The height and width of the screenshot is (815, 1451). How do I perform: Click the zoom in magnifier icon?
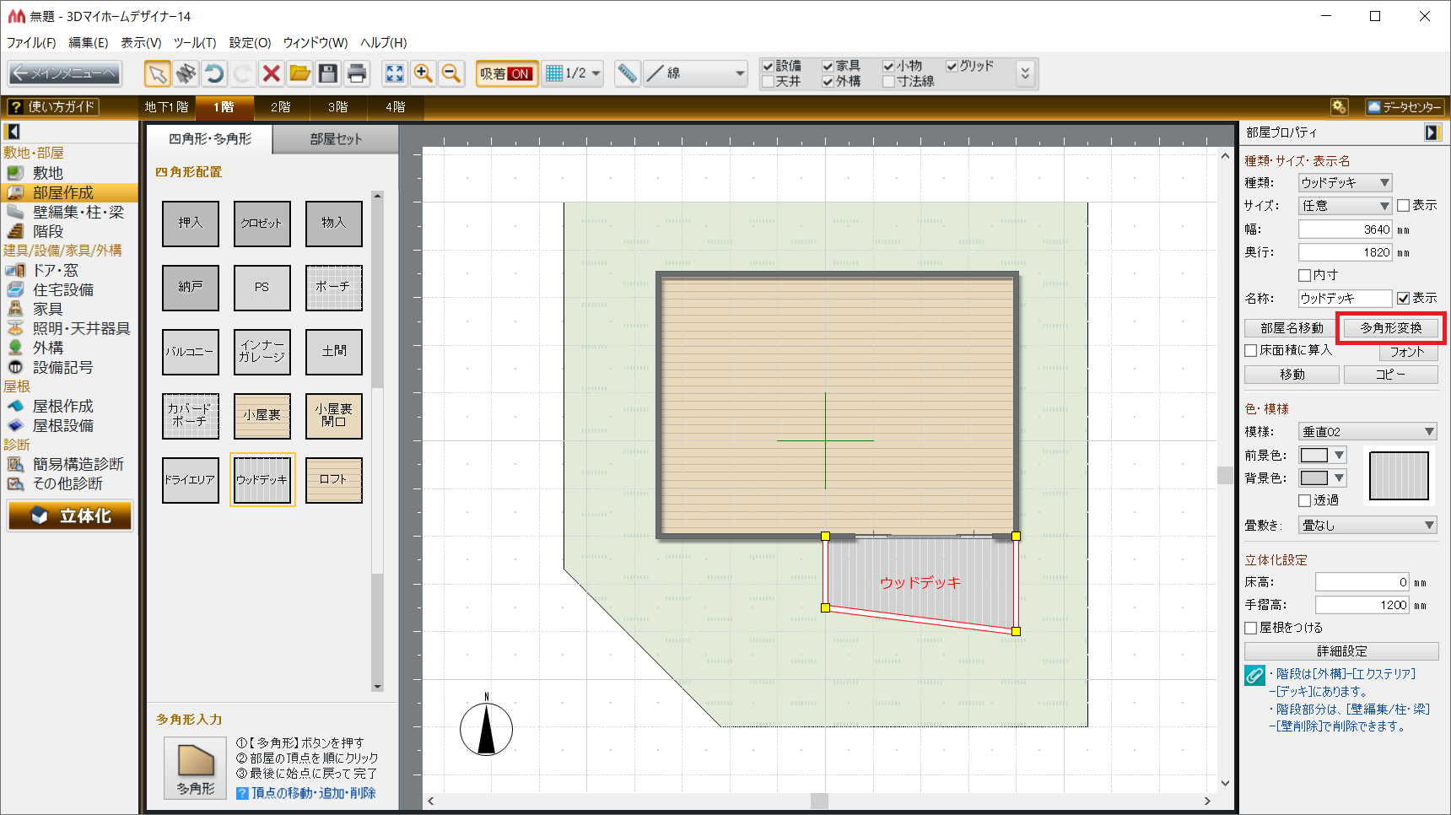tap(423, 74)
